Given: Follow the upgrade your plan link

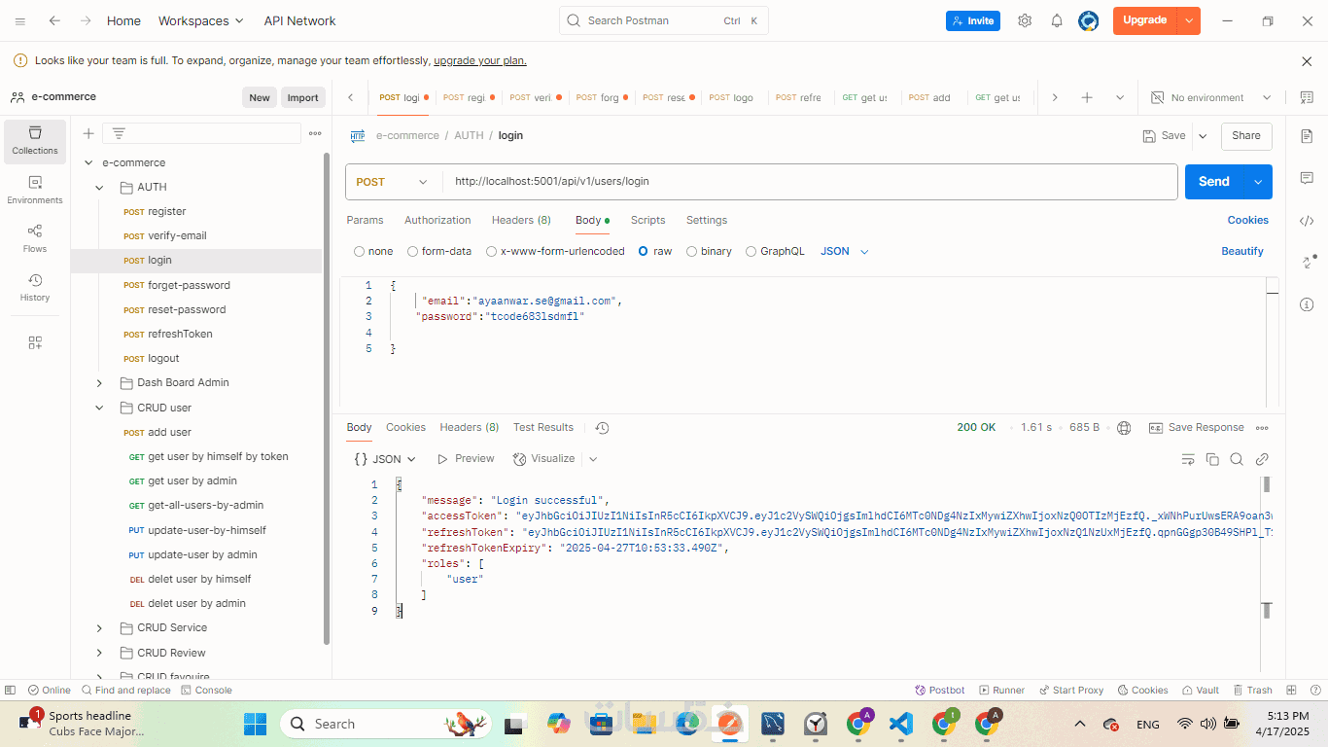Looking at the screenshot, I should click(480, 60).
